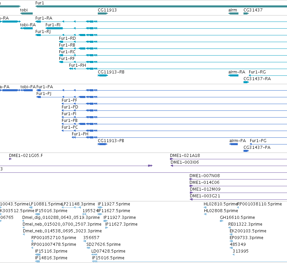Viewport: 287px width, 263px height.
Task: Click the CG31437-RA transcript label
Action: (x=257, y=79)
